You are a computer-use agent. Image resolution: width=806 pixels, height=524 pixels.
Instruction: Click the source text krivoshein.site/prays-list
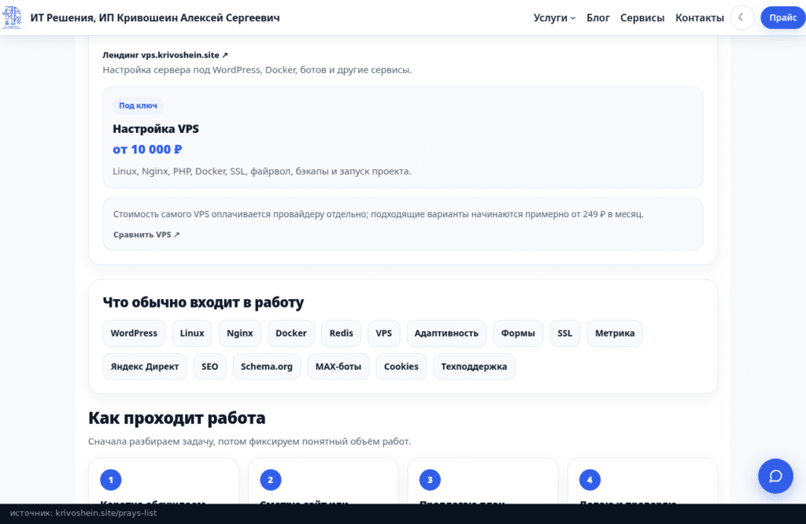tap(106, 513)
